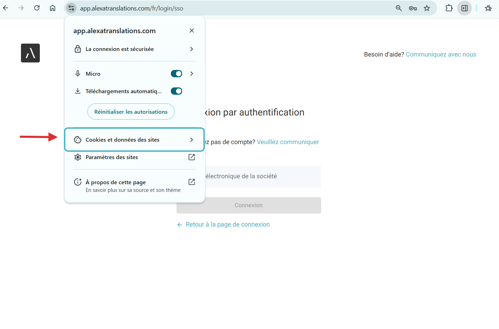499x329 pixels.
Task: Open the Extensions puzzle icon
Action: click(x=449, y=8)
